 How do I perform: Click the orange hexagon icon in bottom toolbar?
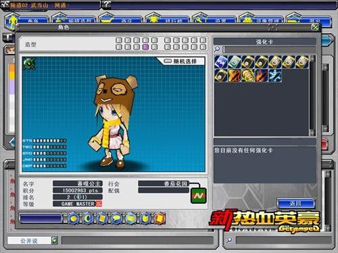160,218
